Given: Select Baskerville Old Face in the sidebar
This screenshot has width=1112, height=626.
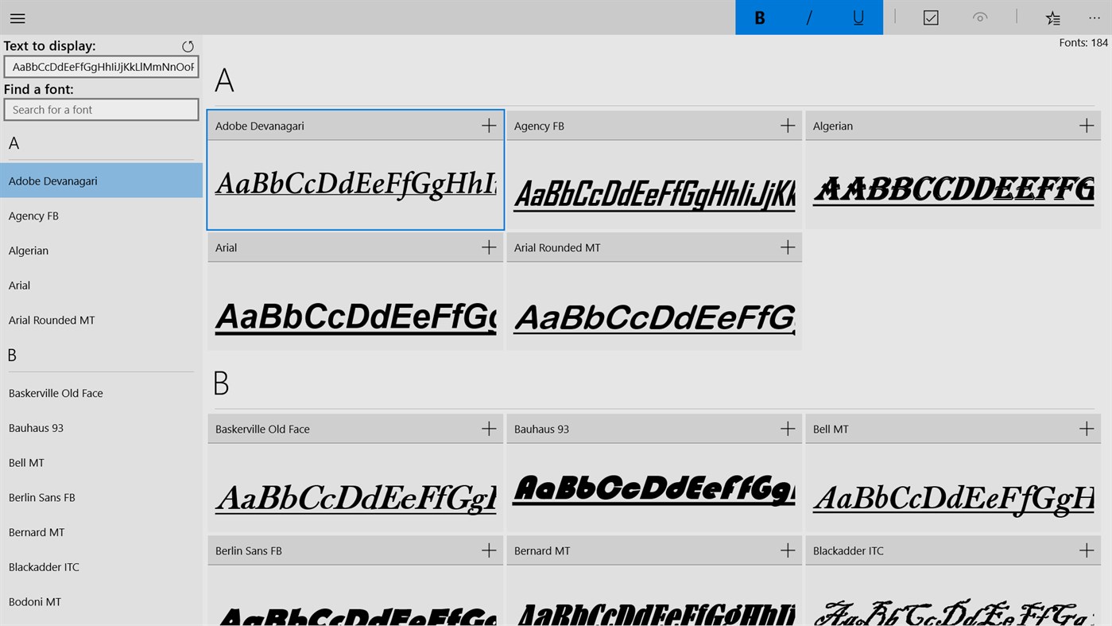Looking at the screenshot, I should pyautogui.click(x=101, y=393).
